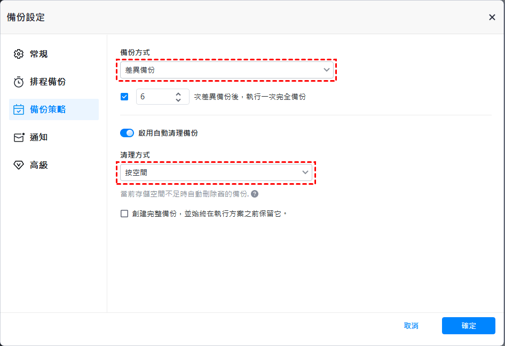Uncheck the differential backup count checkbox
505x346 pixels.
tap(125, 97)
